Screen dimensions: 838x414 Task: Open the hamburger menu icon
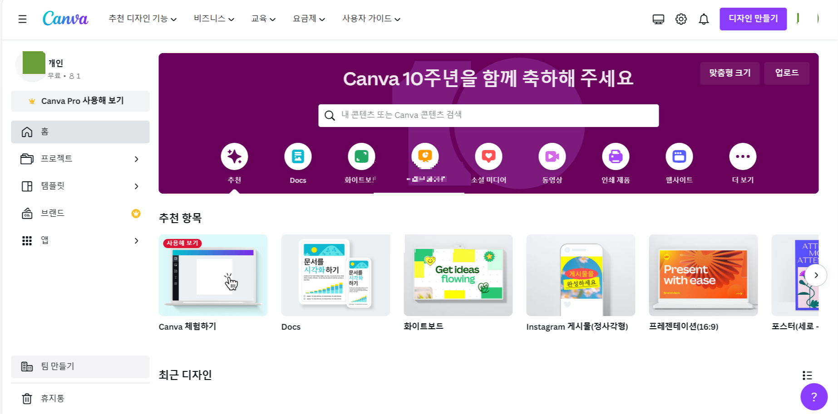22,19
